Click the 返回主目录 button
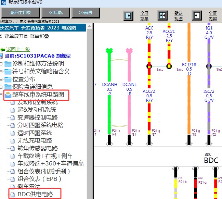Screen dimensions: 222x199 pos(20,13)
